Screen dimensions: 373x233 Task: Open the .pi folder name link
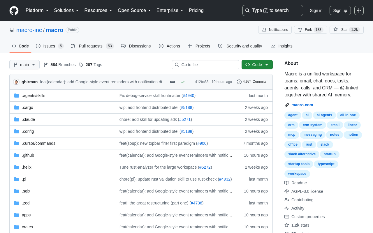pos(24,179)
